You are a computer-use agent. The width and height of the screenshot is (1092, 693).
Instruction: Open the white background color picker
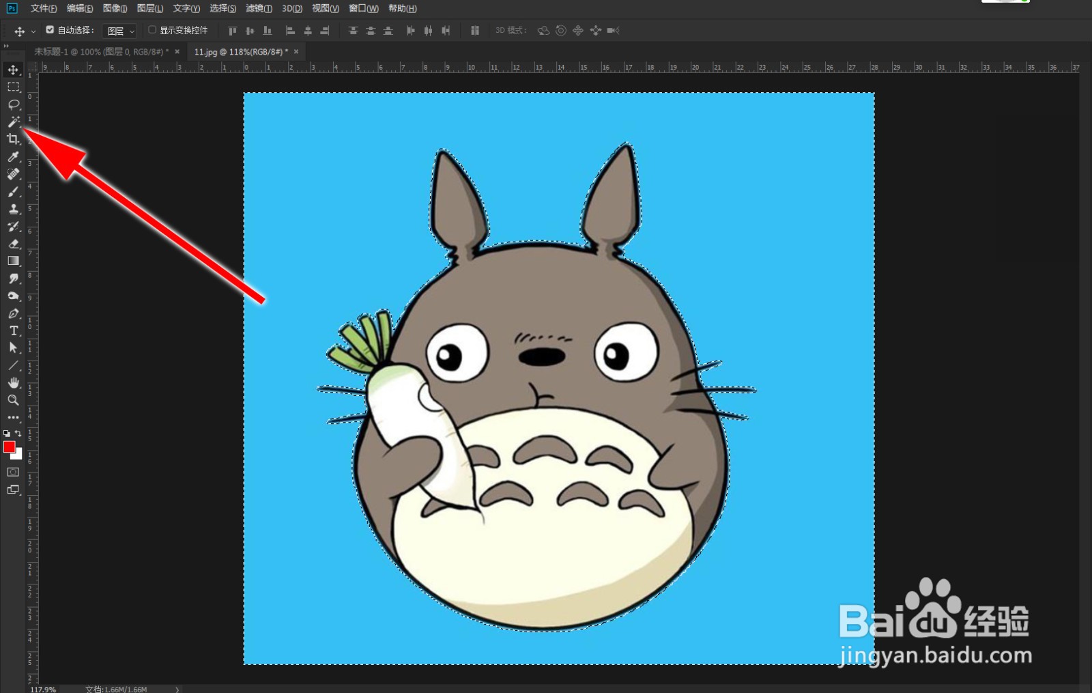coord(19,455)
